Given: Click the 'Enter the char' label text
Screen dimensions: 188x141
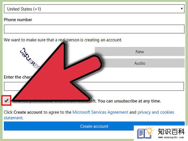Looking at the screenshot, I should point(18,77).
